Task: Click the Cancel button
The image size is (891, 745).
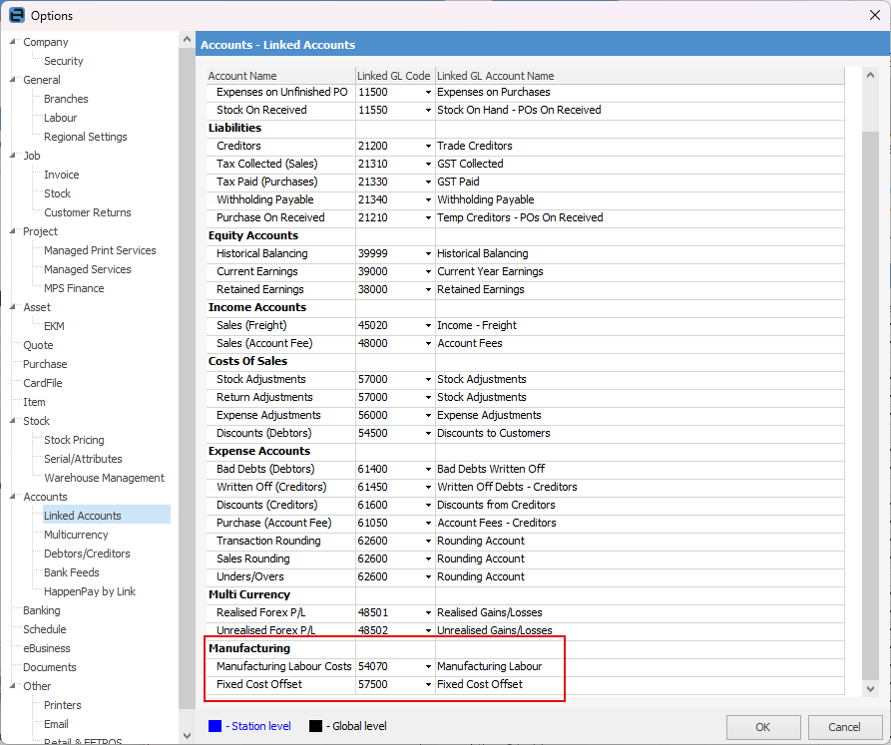Action: tap(845, 726)
